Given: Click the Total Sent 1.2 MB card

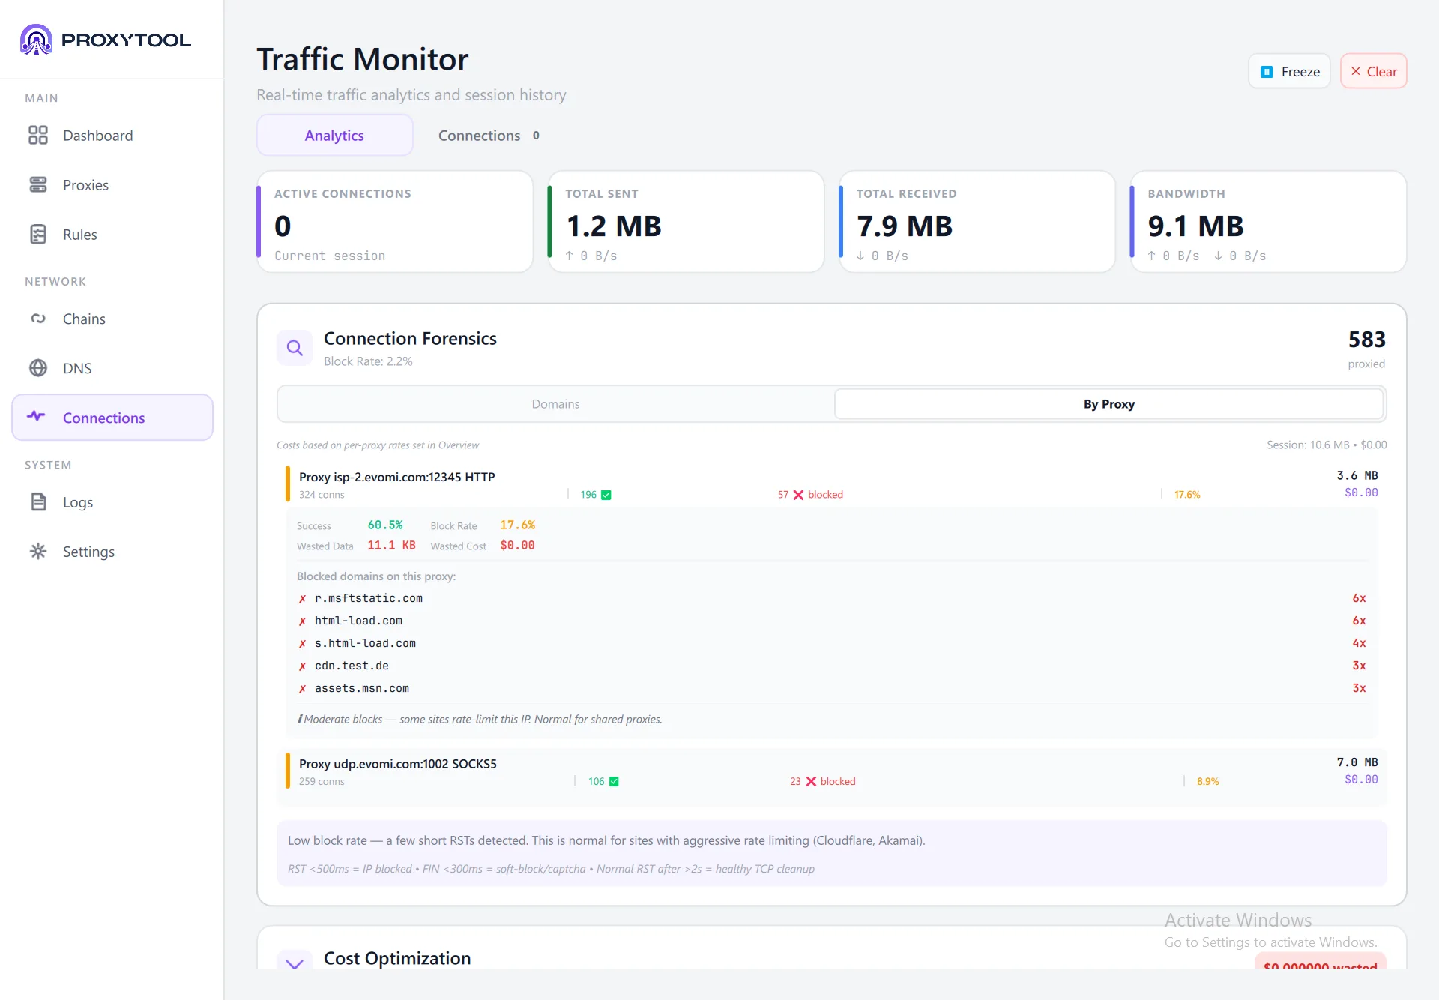Looking at the screenshot, I should (686, 222).
